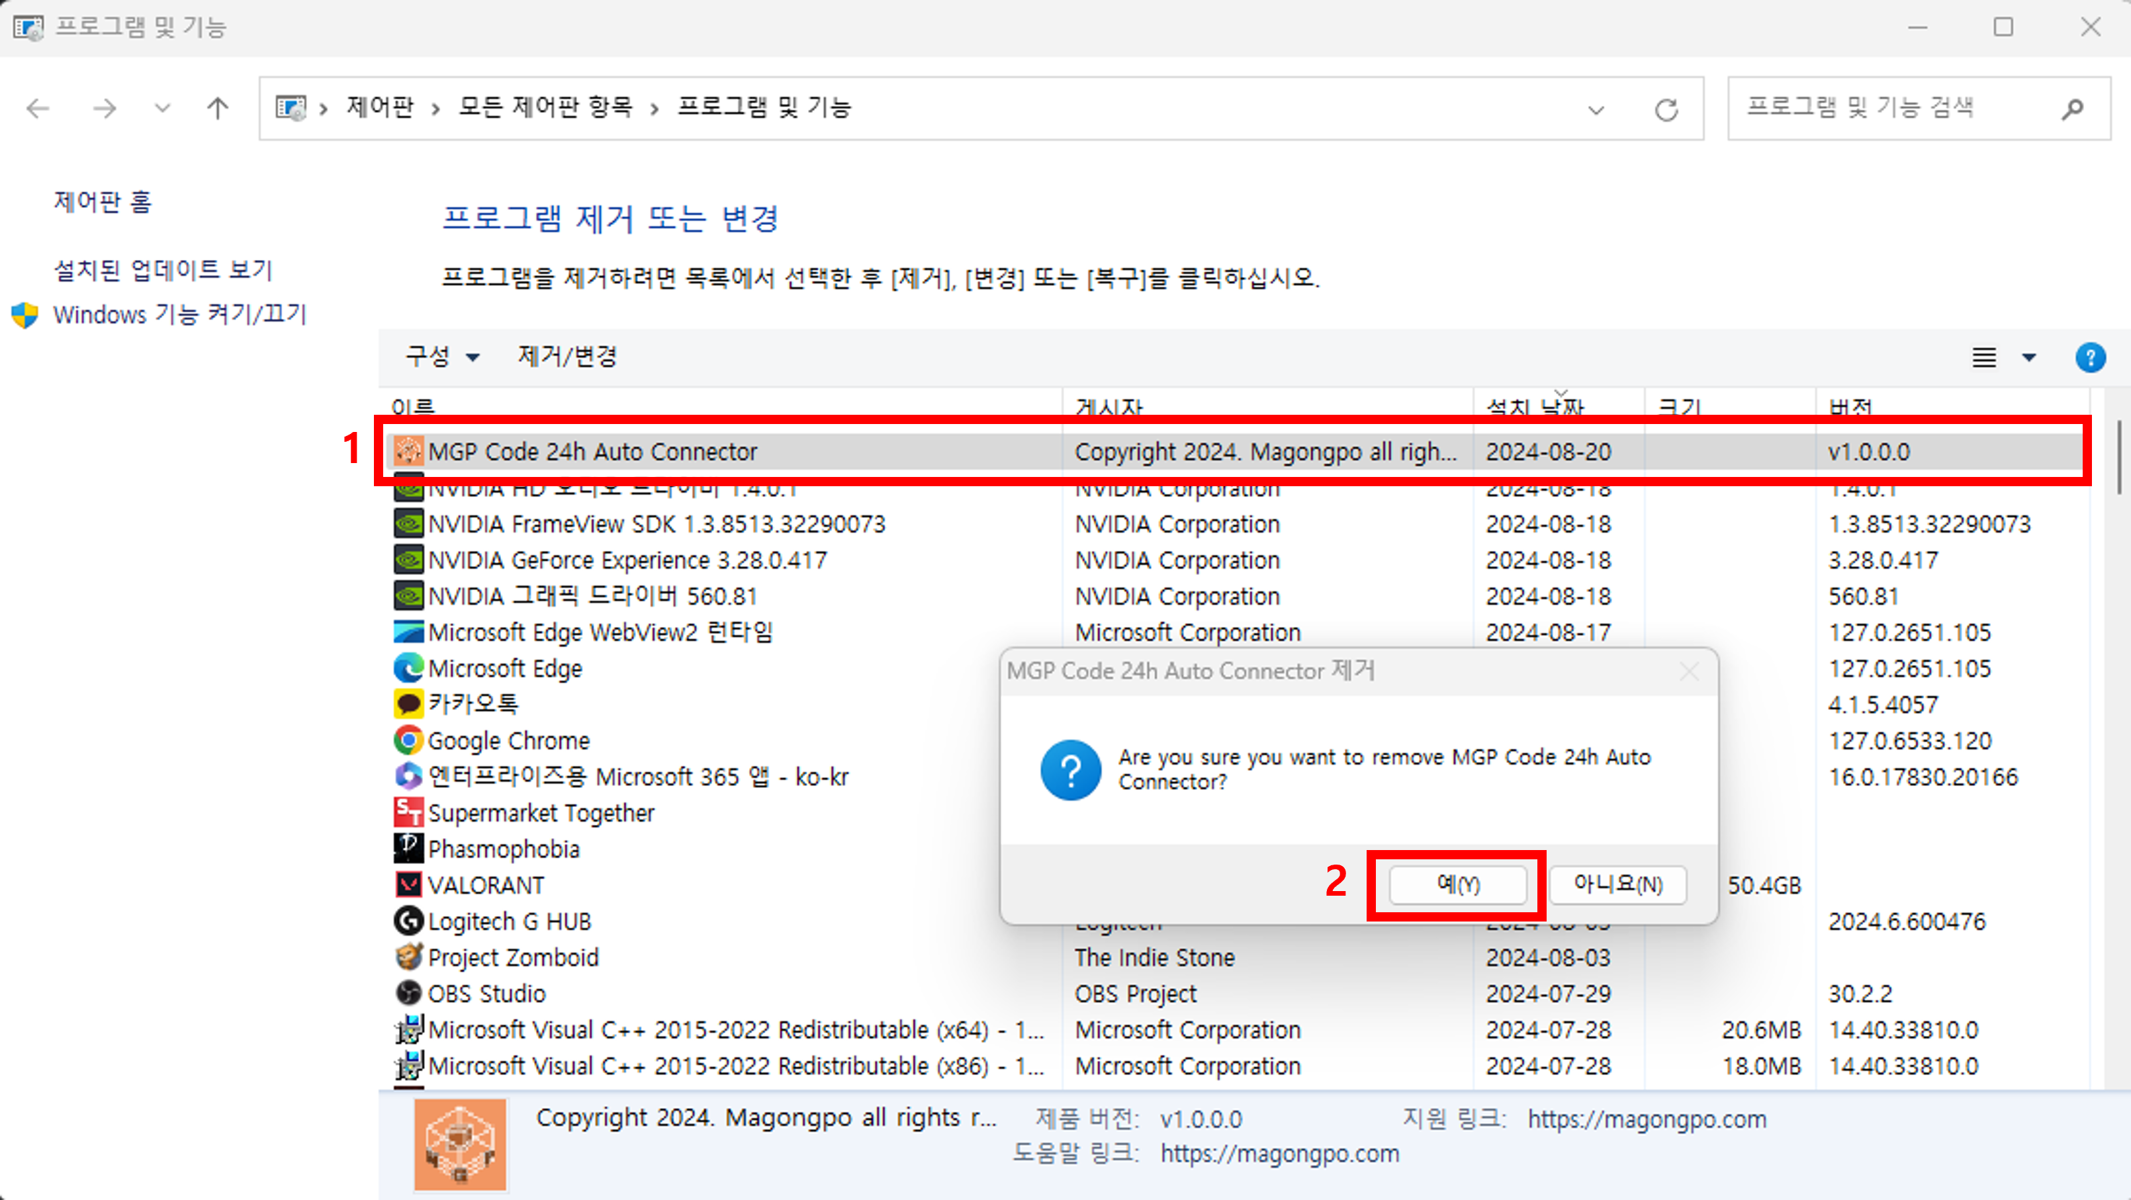The width and height of the screenshot is (2131, 1200).
Task: Click Visual C++ Redistributable (x86) icon
Action: tap(409, 1065)
